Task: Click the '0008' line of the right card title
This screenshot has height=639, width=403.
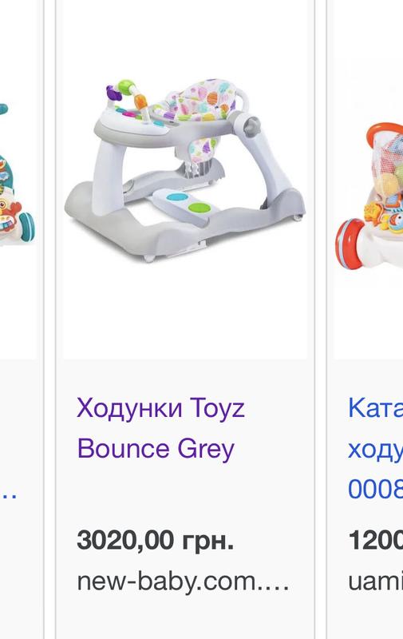Action: tap(375, 488)
